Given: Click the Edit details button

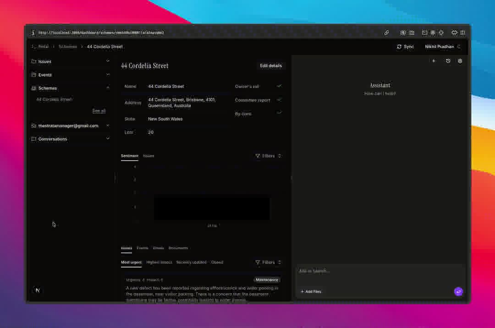Looking at the screenshot, I should [270, 66].
